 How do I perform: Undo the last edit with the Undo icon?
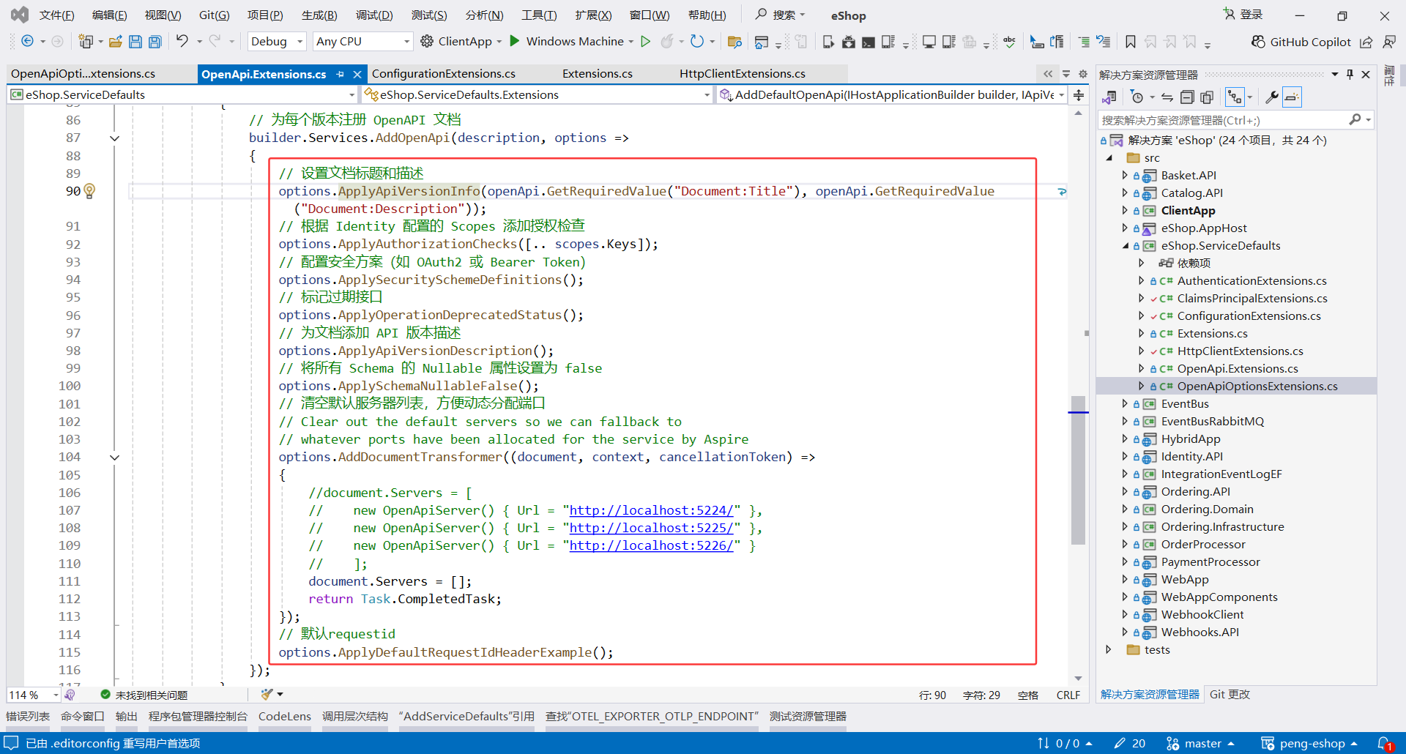coord(182,42)
